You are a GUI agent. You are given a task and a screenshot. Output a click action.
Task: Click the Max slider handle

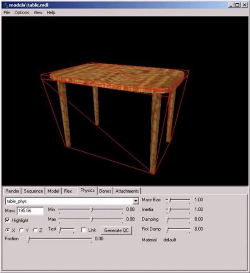(x=91, y=219)
